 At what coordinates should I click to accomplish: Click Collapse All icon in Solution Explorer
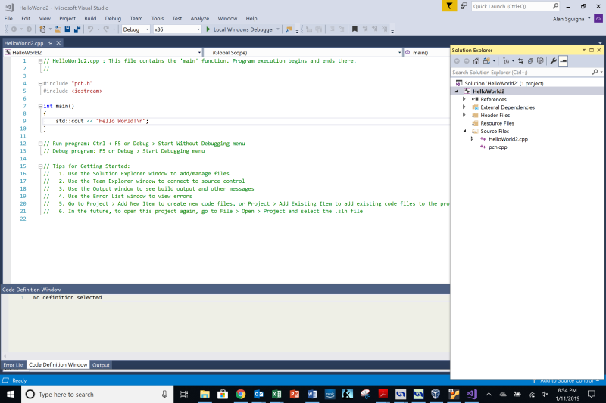(x=530, y=61)
